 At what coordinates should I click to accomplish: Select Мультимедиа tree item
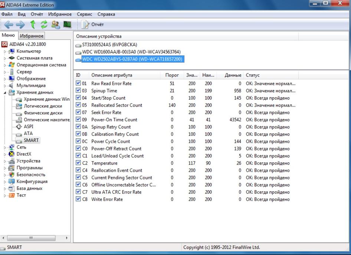pyautogui.click(x=31, y=86)
